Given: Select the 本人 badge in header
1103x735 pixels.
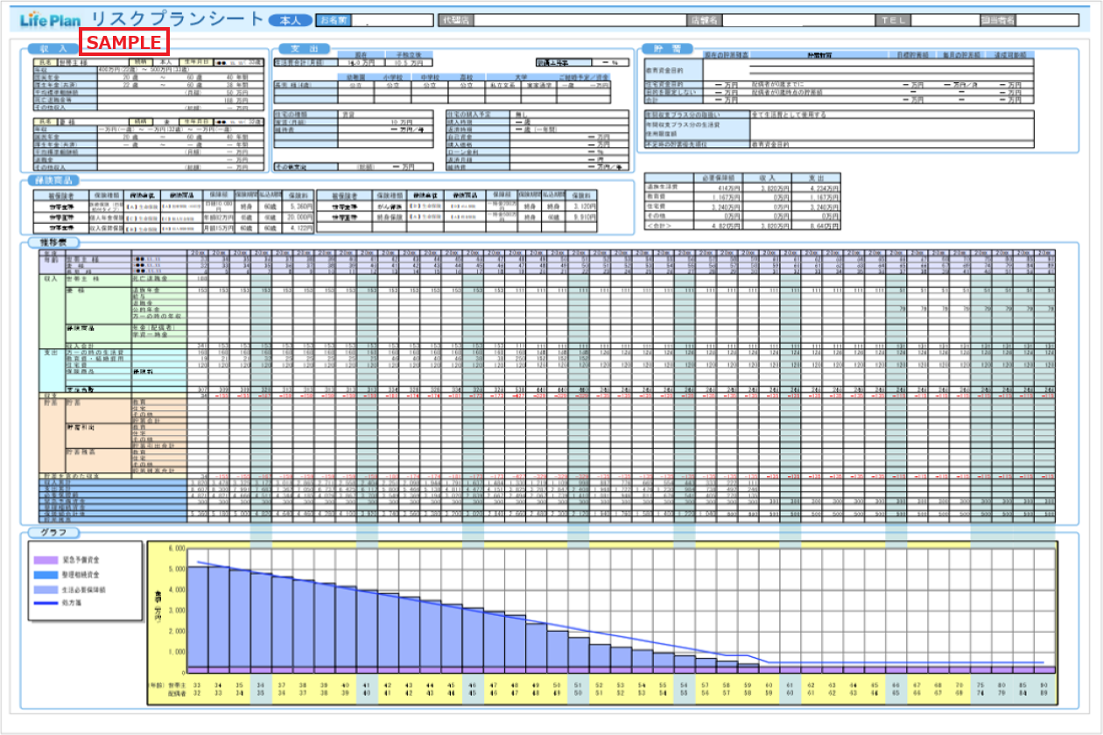Looking at the screenshot, I should (290, 20).
